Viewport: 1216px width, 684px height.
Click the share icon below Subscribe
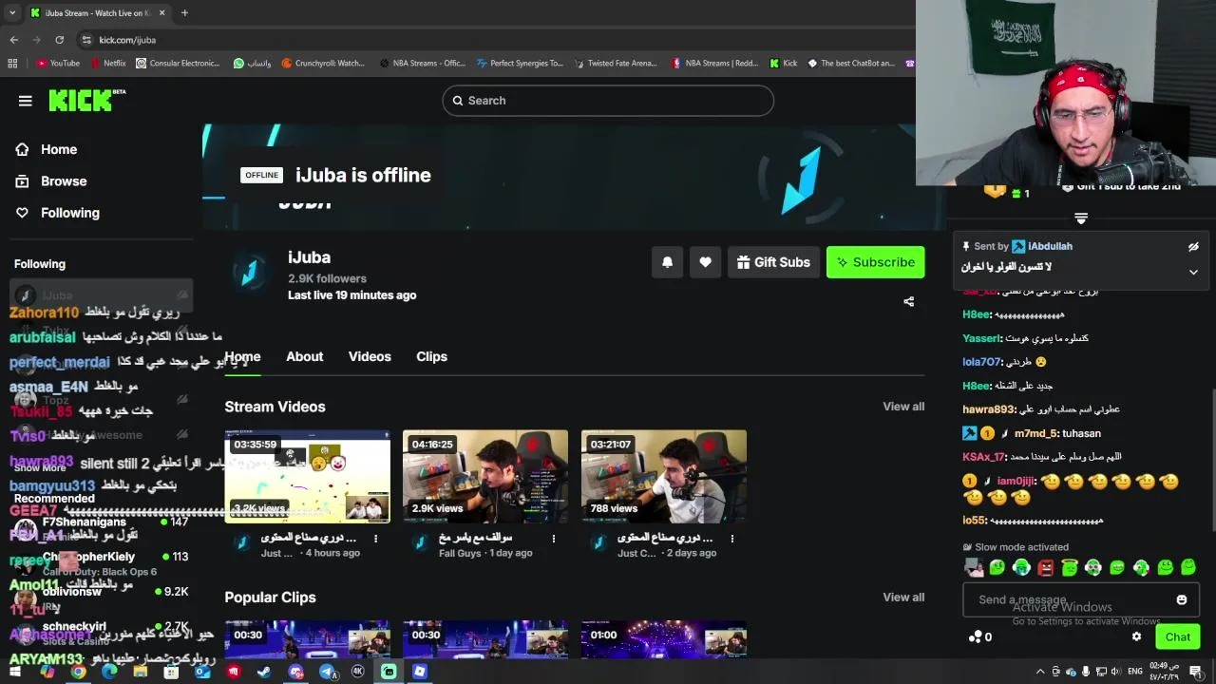pos(908,302)
